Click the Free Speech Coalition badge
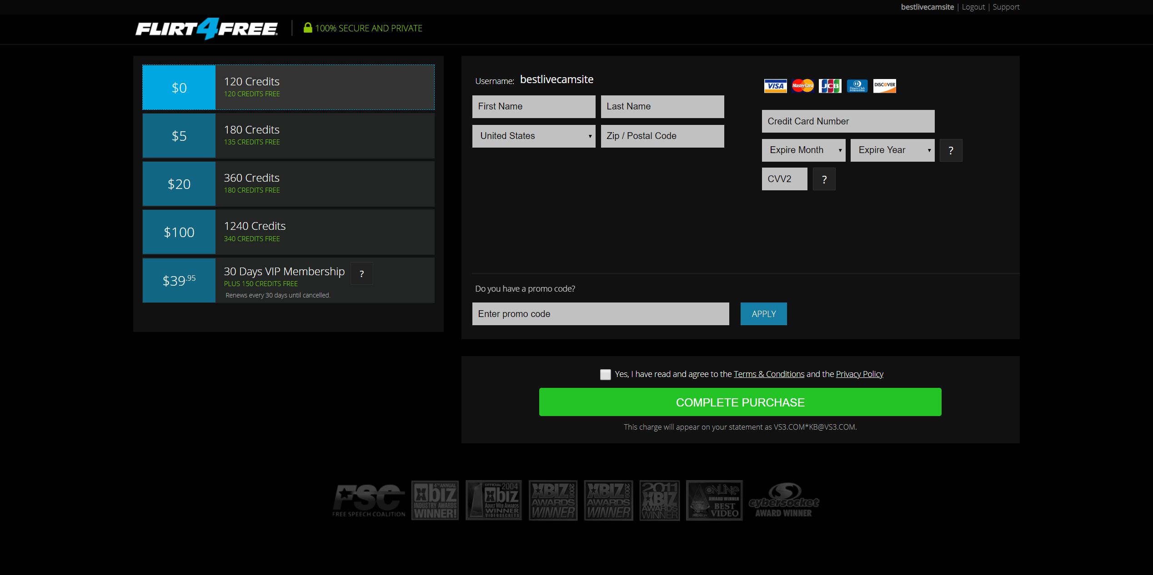The height and width of the screenshot is (575, 1153). (x=369, y=501)
